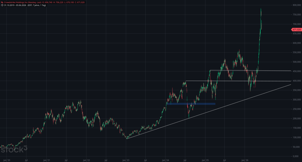
Task: Select the red 671,020 current price tag
Action: [x=297, y=30]
